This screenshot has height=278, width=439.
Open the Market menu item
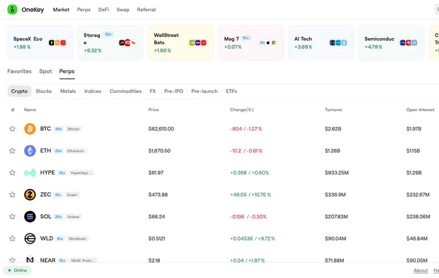(x=61, y=10)
